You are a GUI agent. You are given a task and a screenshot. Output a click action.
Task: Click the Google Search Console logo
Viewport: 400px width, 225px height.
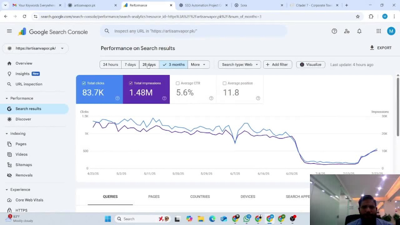tap(53, 32)
